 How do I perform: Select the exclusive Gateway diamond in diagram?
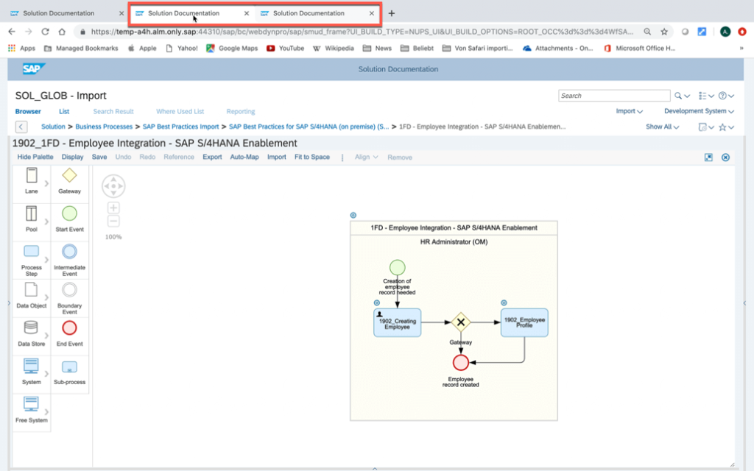coord(461,322)
